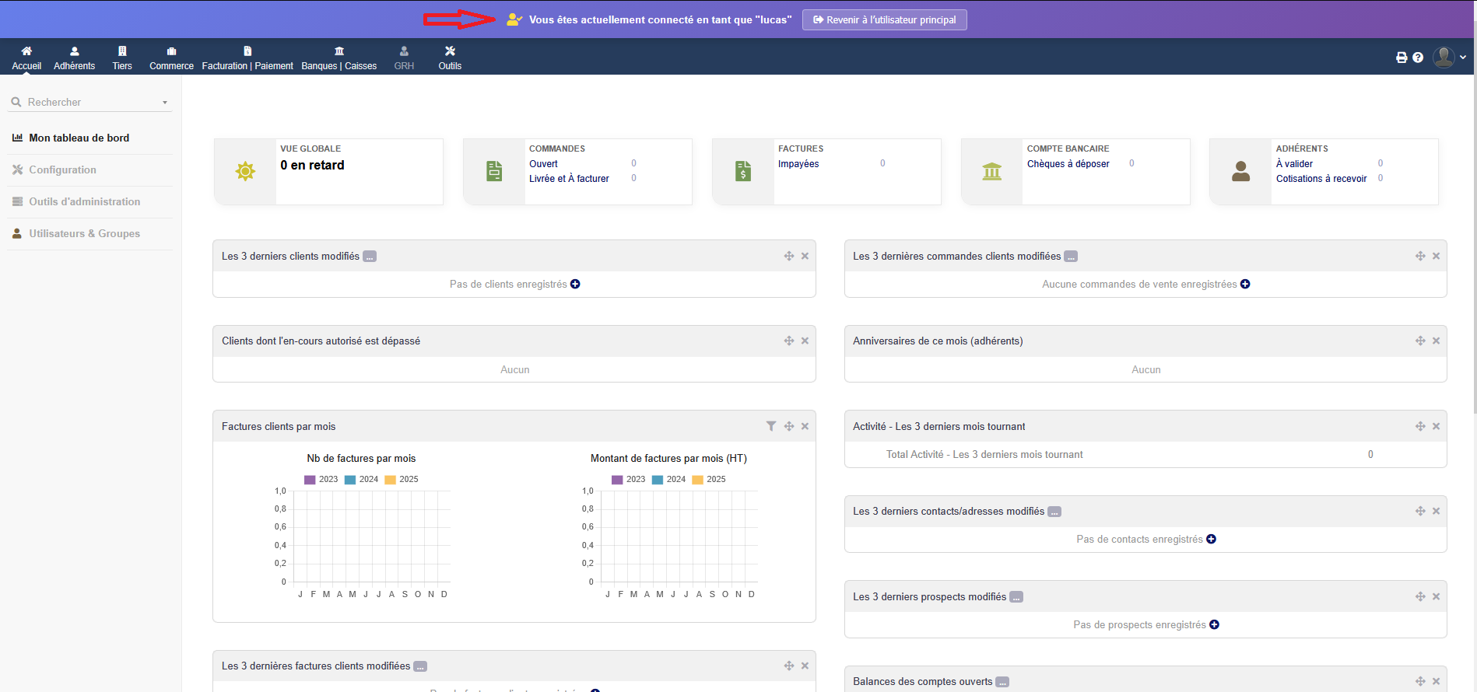The height and width of the screenshot is (692, 1477).
Task: Expand the Rechercher search dropdown arrow
Action: point(165,103)
